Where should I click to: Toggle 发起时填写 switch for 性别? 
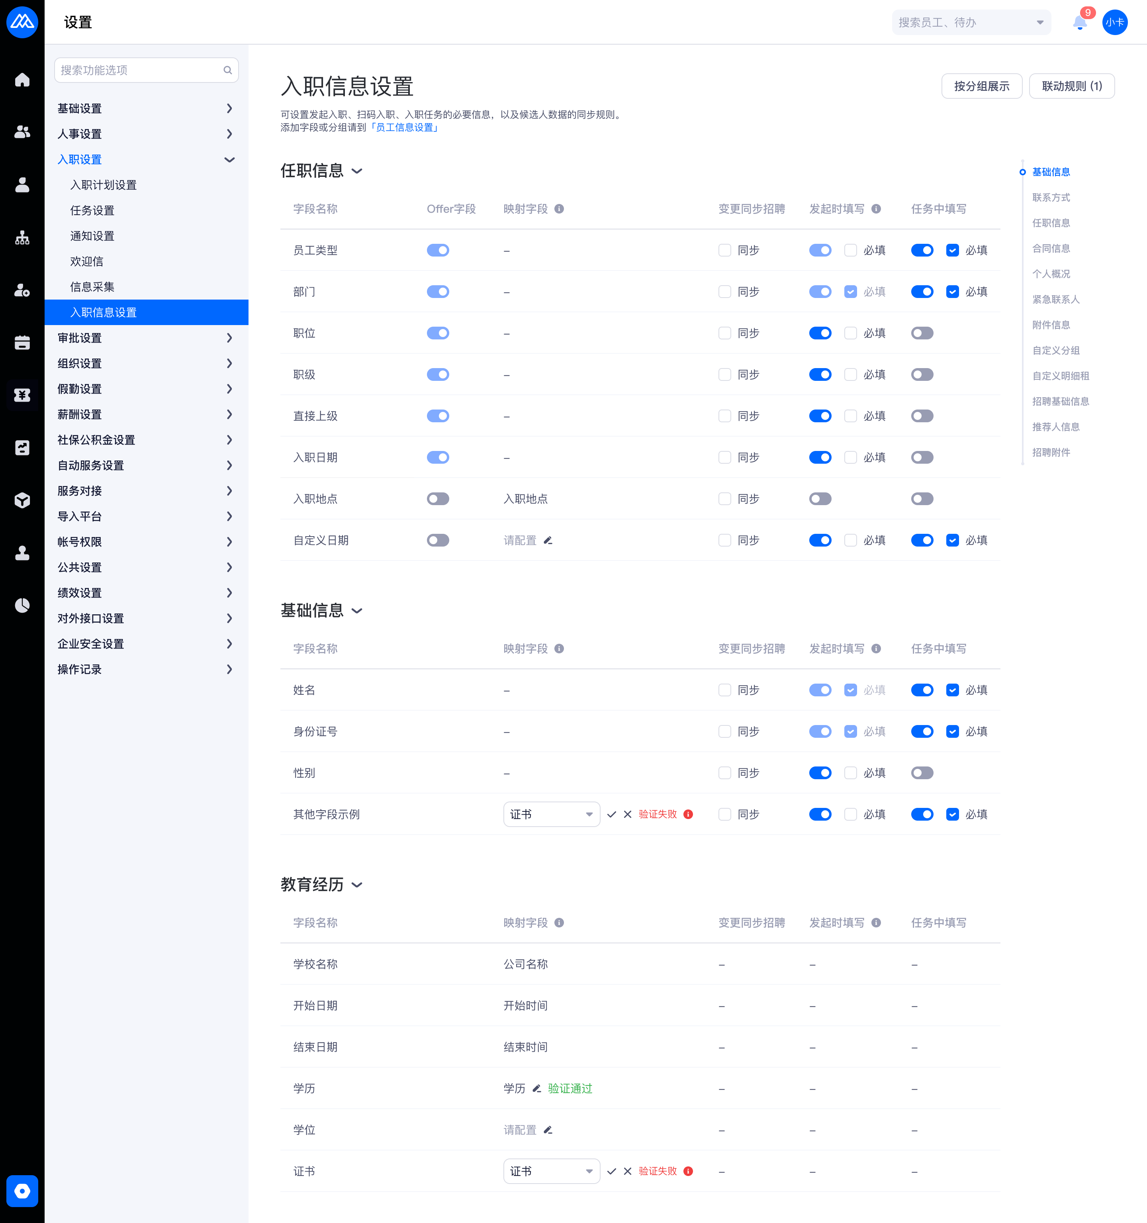(820, 773)
